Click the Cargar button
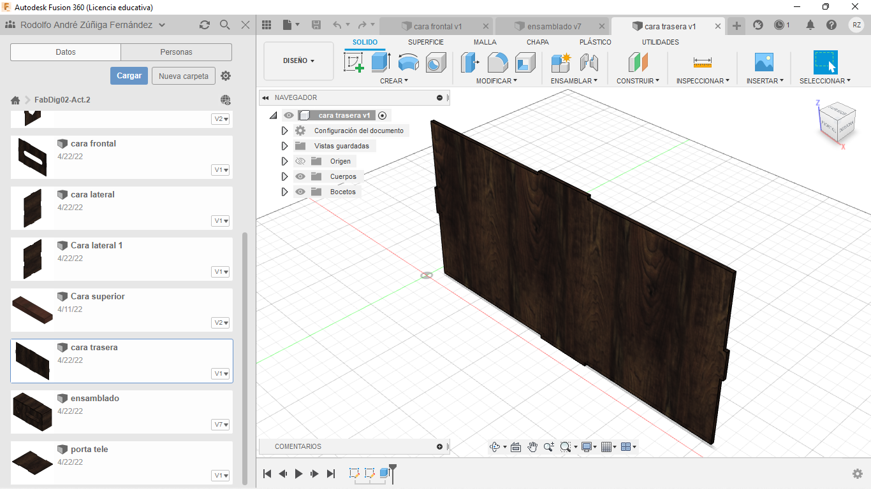Viewport: 871px width, 489px height. (129, 76)
